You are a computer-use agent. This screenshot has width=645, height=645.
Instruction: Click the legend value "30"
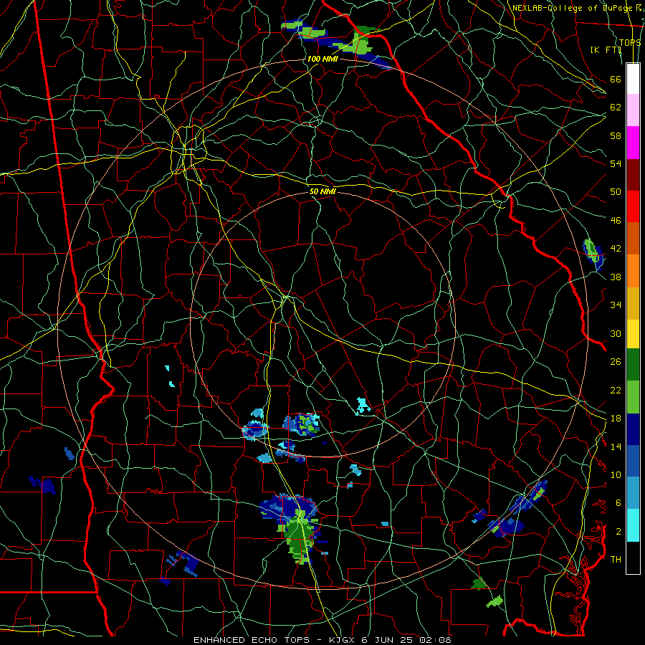point(616,333)
